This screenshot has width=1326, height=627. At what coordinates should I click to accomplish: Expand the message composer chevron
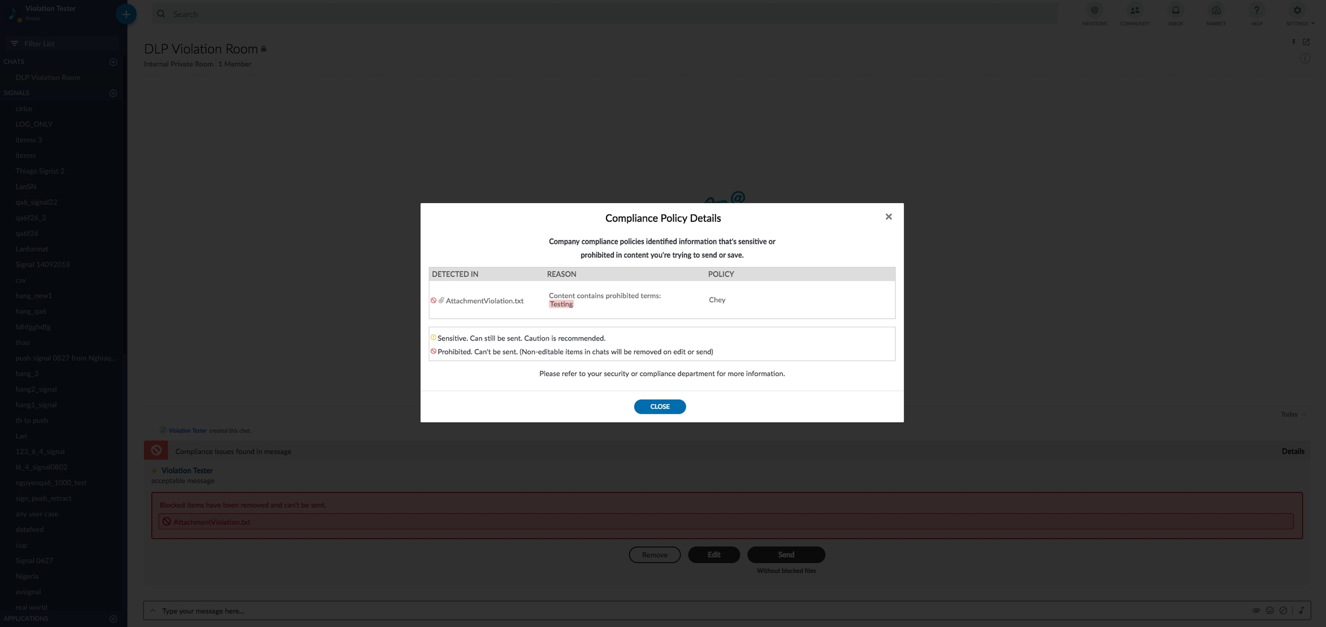coord(153,610)
